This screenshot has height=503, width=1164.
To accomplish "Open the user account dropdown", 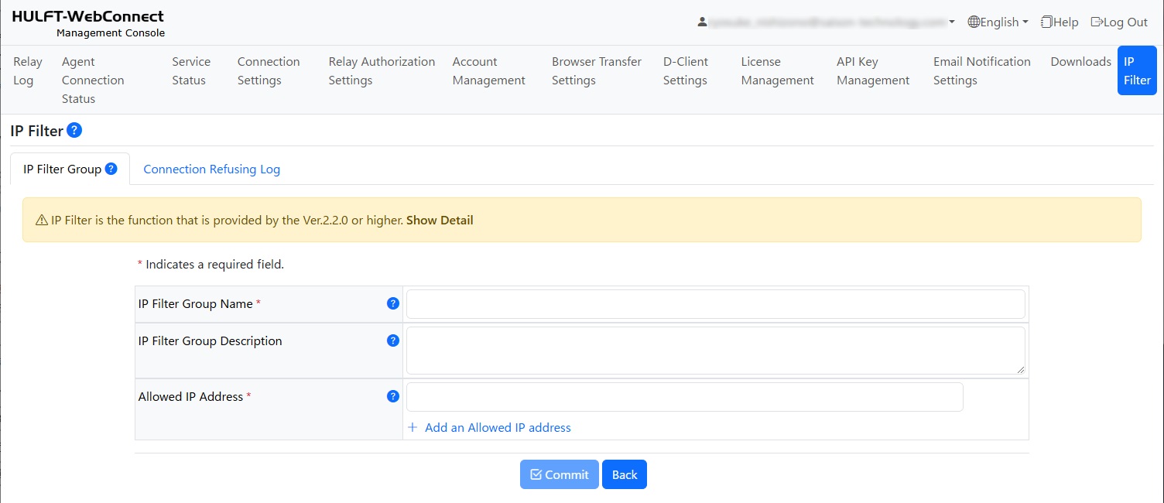I will 827,22.
